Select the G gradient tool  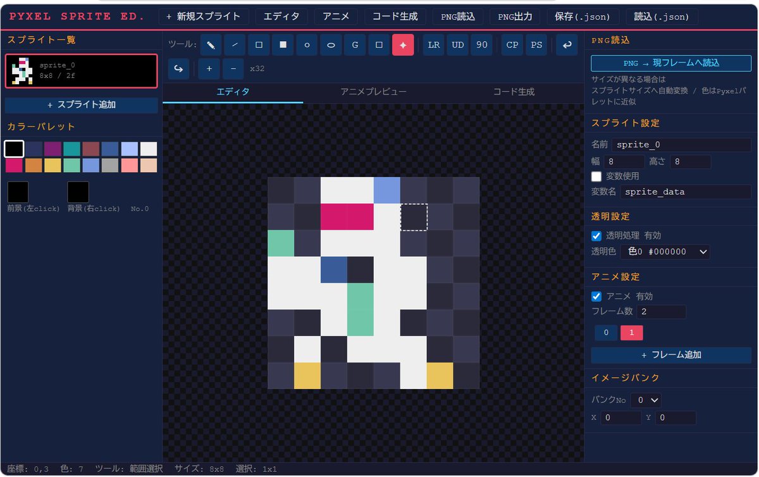coord(354,45)
